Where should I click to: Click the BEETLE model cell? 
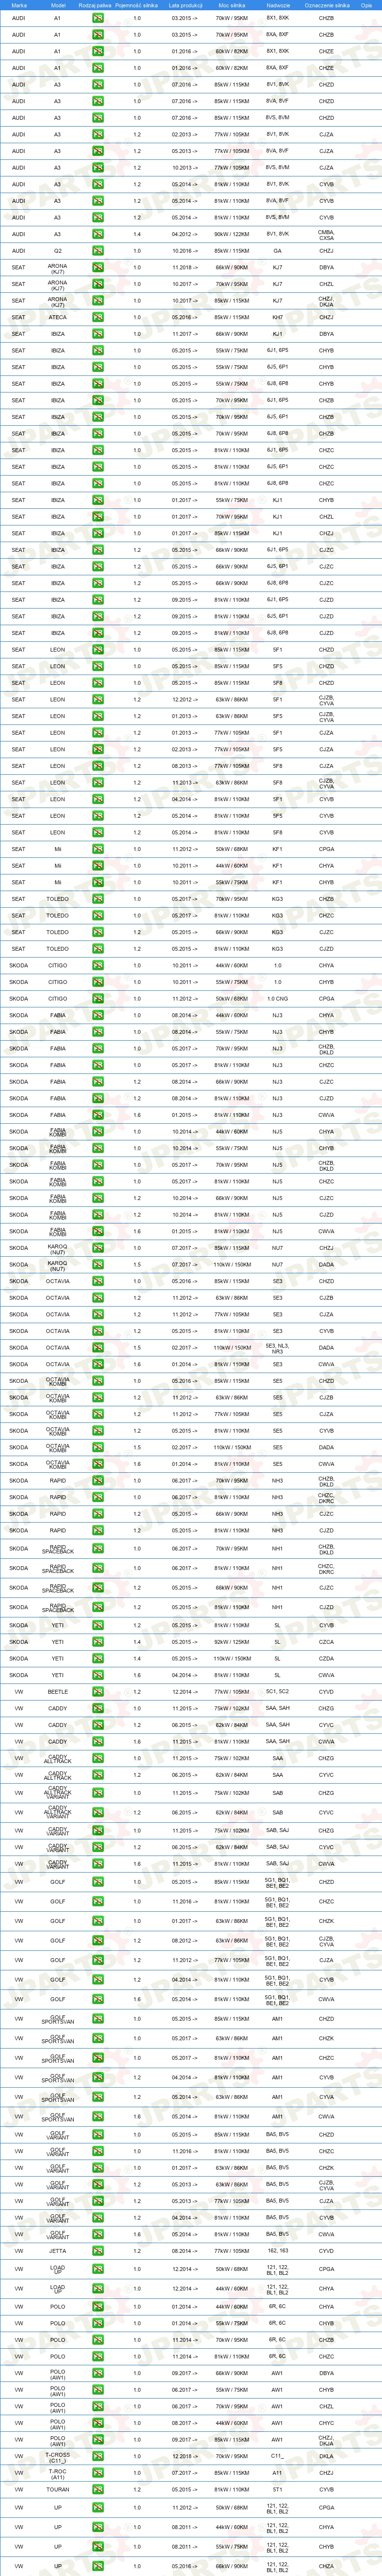pos(57,1692)
